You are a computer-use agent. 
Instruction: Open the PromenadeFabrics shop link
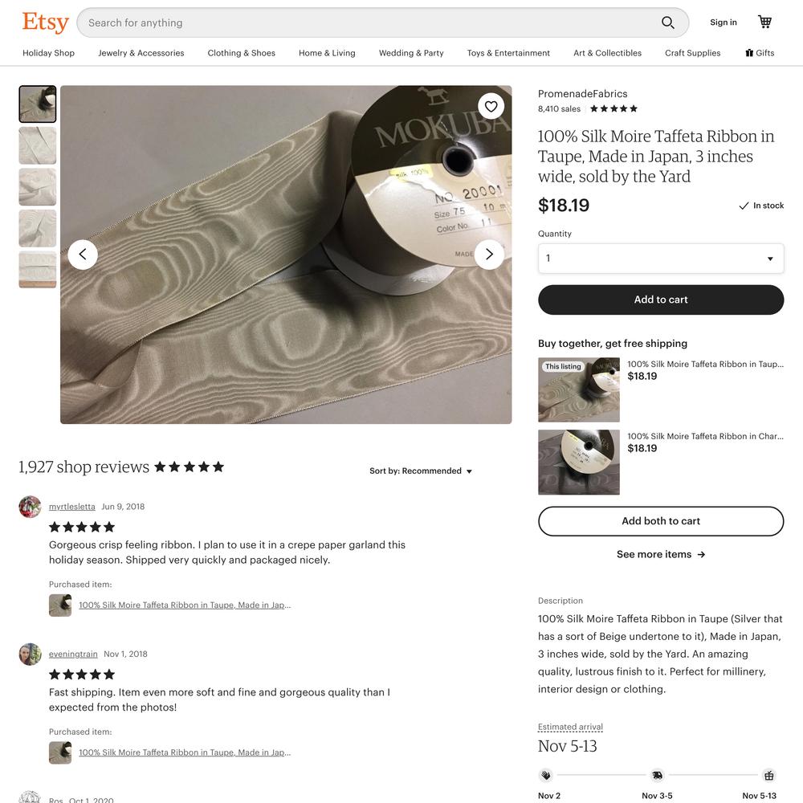(582, 94)
